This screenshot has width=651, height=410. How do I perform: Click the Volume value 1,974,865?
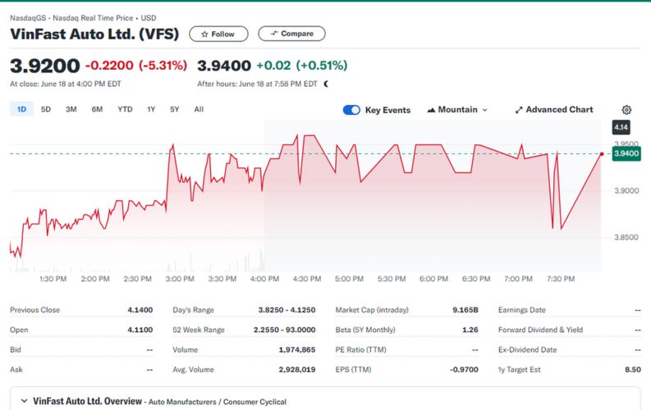tap(297, 349)
